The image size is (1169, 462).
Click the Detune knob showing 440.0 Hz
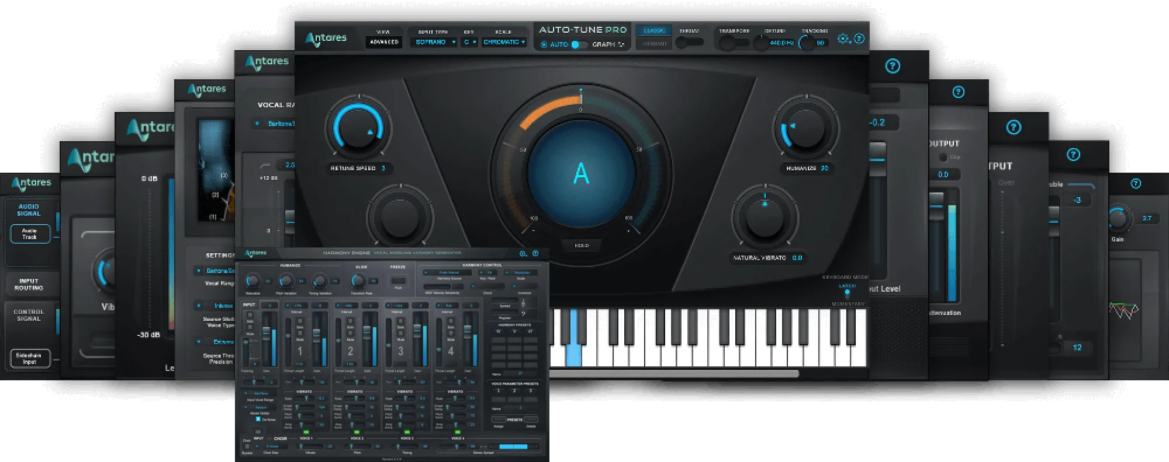tap(761, 43)
